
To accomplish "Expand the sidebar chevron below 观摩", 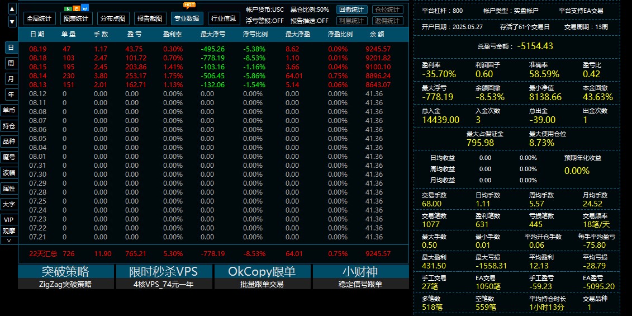I will tap(9, 240).
